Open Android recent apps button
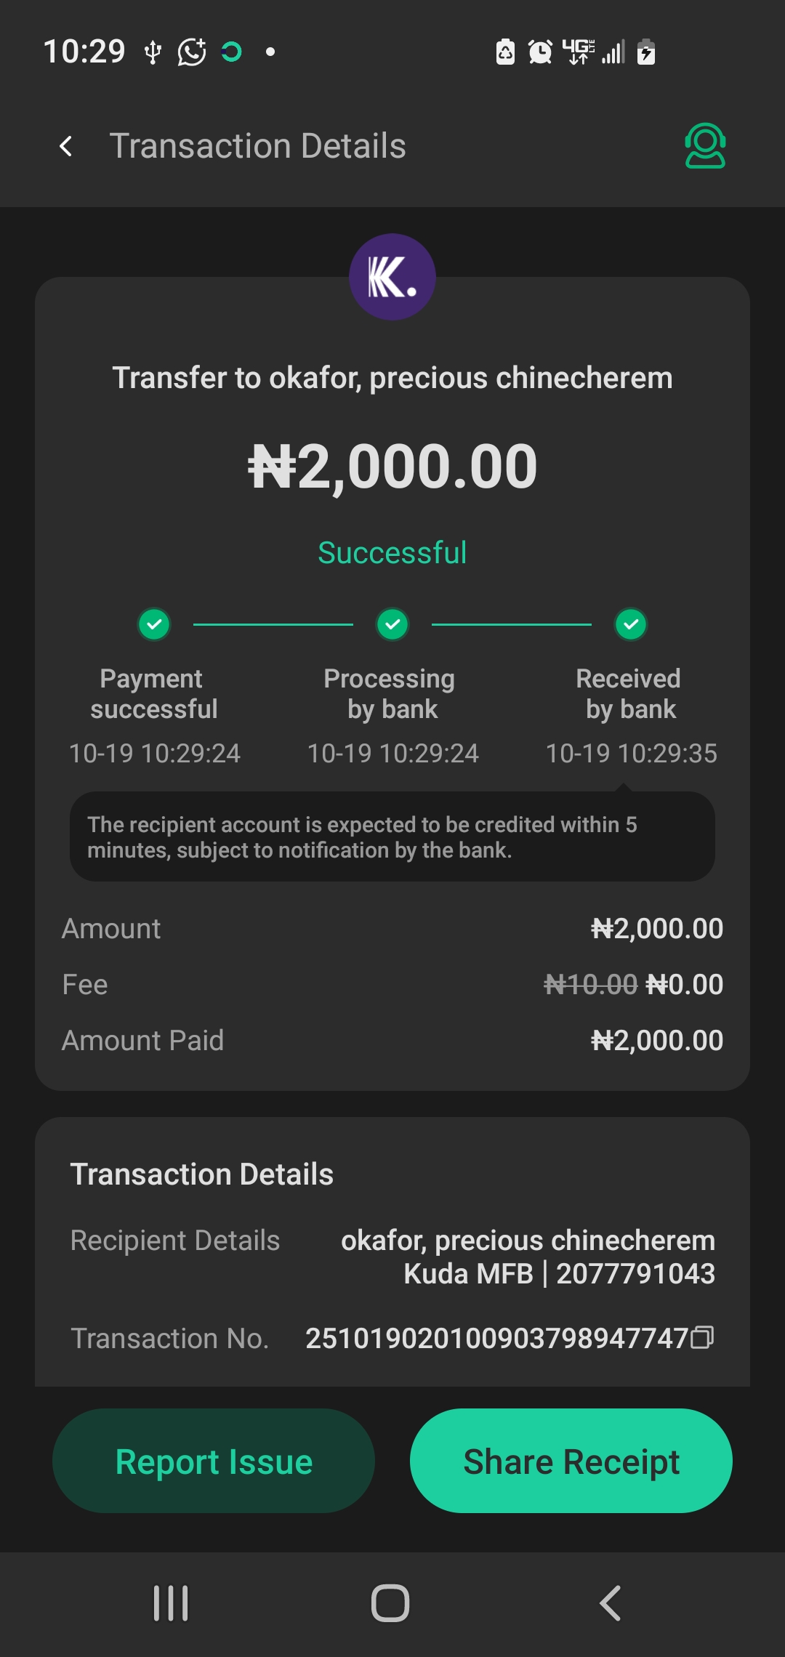 171,1603
